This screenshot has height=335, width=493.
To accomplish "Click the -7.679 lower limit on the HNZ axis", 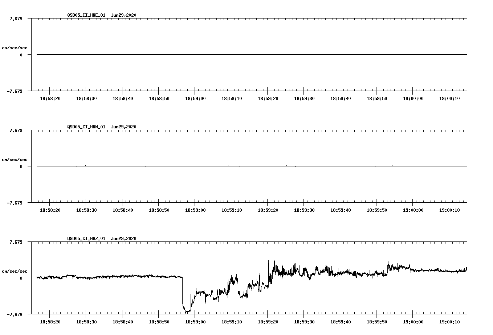I will pos(15,314).
